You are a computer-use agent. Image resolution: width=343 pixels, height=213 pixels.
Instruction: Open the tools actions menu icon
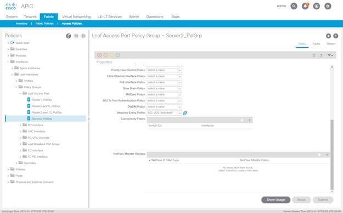(x=330, y=55)
